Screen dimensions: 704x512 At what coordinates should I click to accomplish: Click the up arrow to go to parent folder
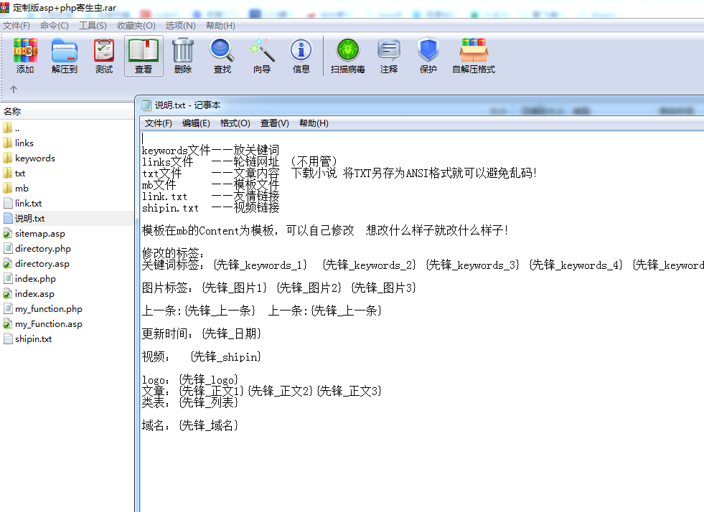pyautogui.click(x=13, y=90)
